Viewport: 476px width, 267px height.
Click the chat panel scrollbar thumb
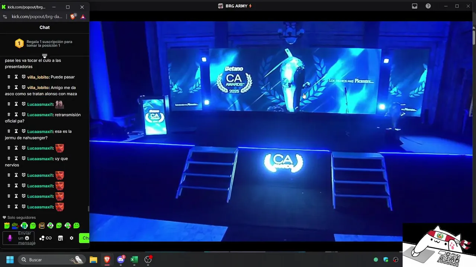(x=88, y=209)
